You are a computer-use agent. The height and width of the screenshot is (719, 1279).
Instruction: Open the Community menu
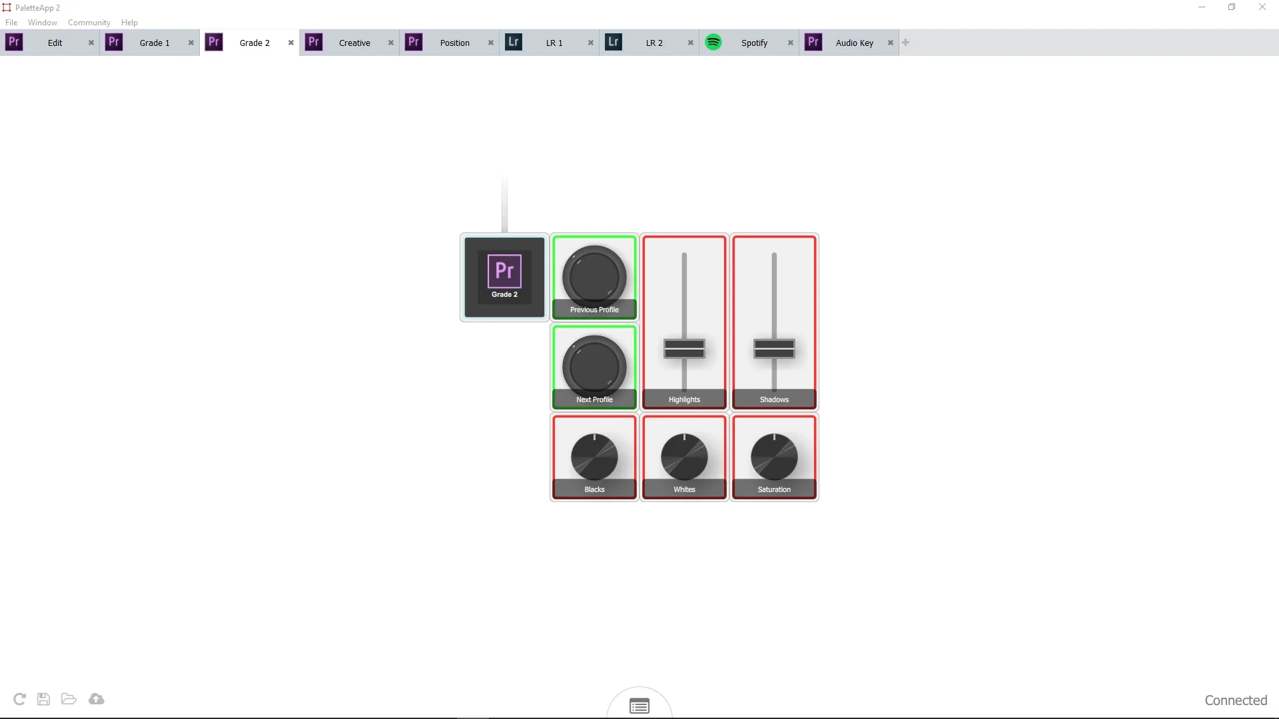[x=89, y=23]
